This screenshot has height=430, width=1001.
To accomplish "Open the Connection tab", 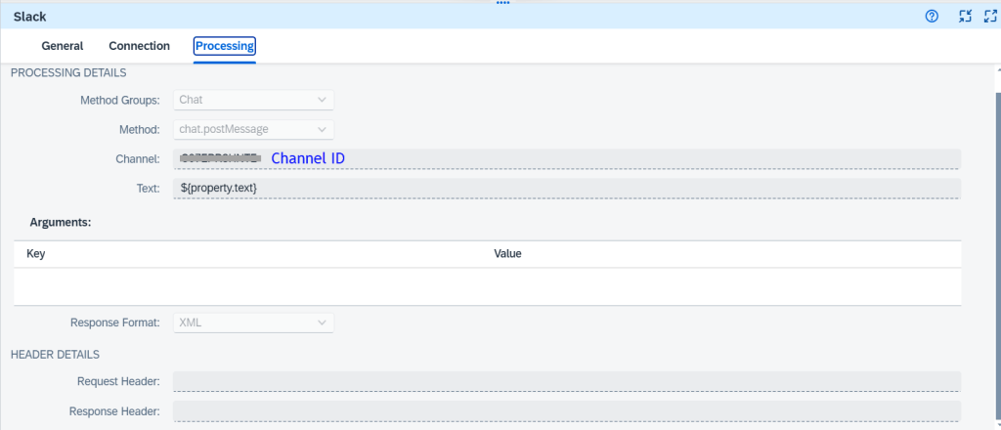I will 139,46.
